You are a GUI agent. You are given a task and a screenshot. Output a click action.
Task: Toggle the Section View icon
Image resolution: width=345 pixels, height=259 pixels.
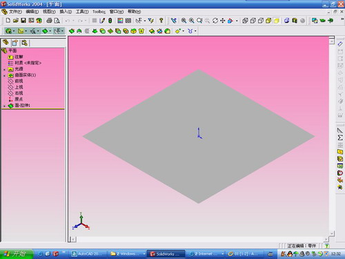(x=295, y=21)
